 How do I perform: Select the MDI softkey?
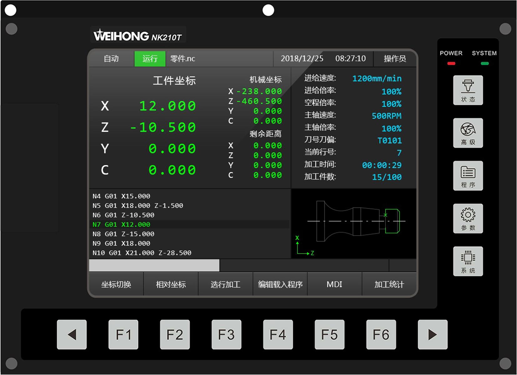click(334, 284)
